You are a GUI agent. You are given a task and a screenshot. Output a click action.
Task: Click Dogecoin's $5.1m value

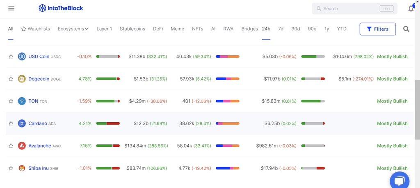point(345,79)
